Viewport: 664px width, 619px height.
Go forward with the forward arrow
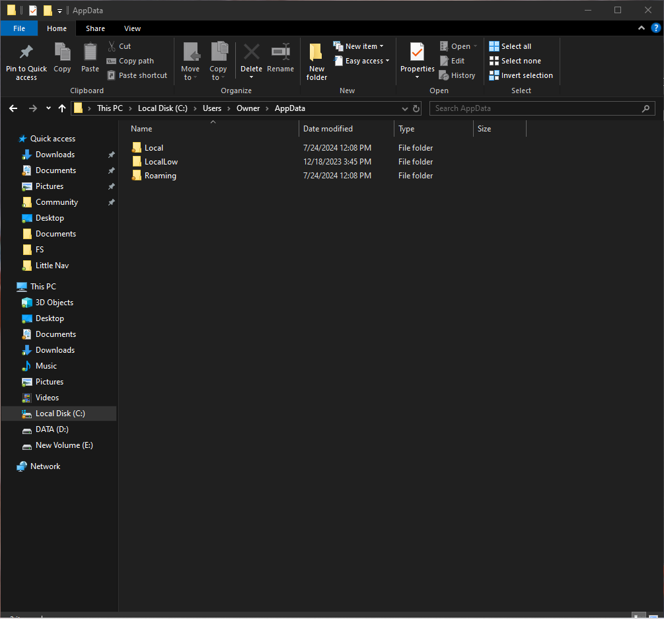32,108
